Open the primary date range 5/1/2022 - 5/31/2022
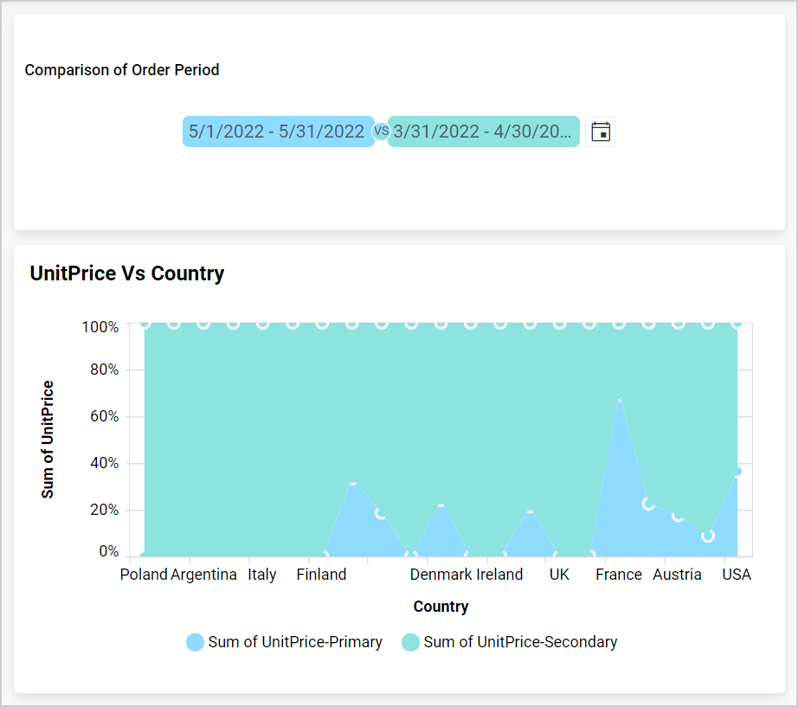Viewport: 798px width, 707px height. pos(278,131)
